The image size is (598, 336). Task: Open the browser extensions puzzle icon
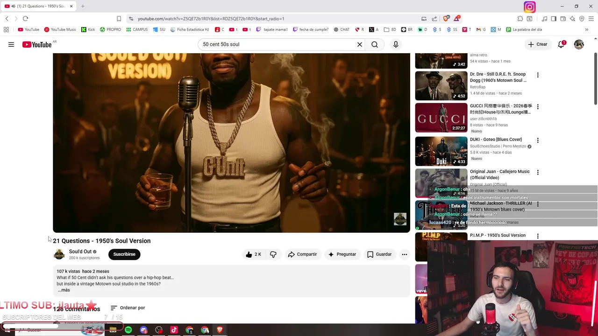(520, 19)
